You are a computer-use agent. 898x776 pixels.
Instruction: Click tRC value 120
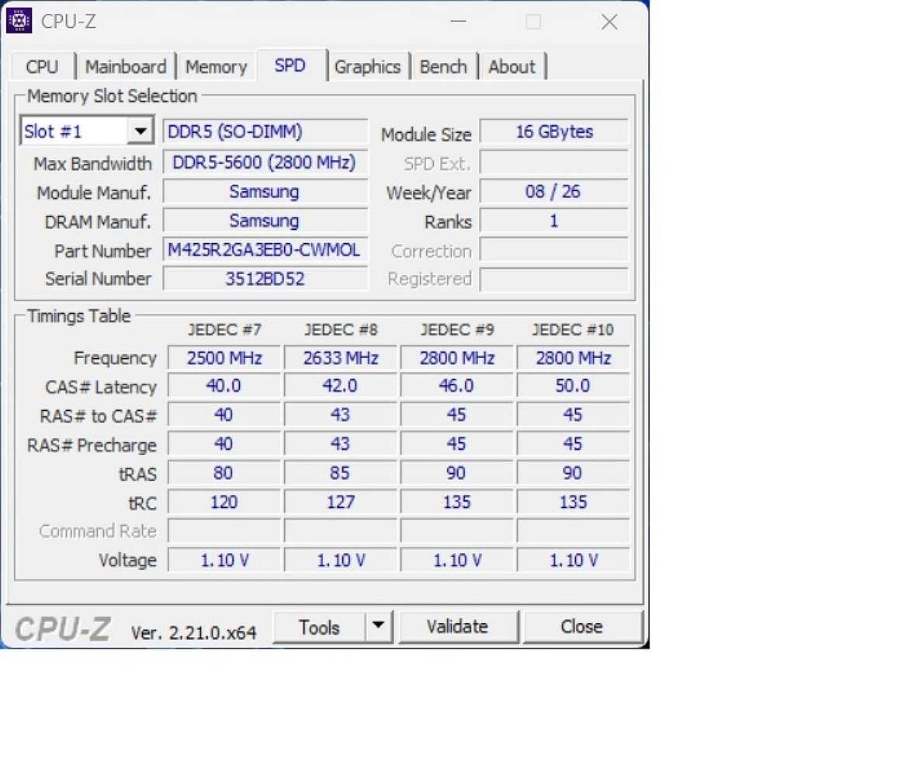tap(224, 502)
